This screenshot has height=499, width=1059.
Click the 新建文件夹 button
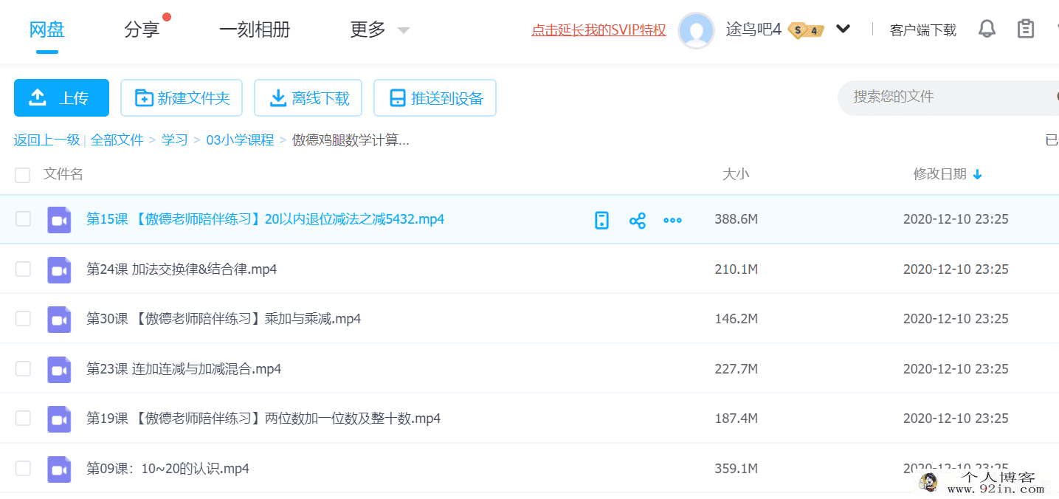pyautogui.click(x=182, y=98)
